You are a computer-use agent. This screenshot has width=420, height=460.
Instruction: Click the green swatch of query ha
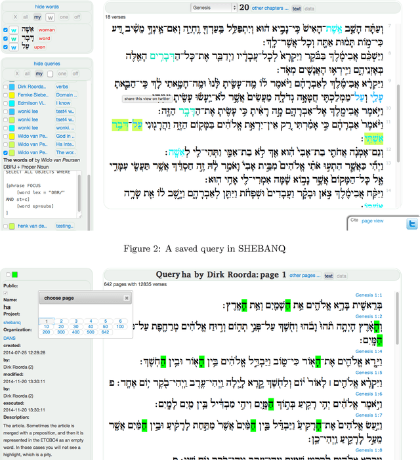[x=14, y=274]
